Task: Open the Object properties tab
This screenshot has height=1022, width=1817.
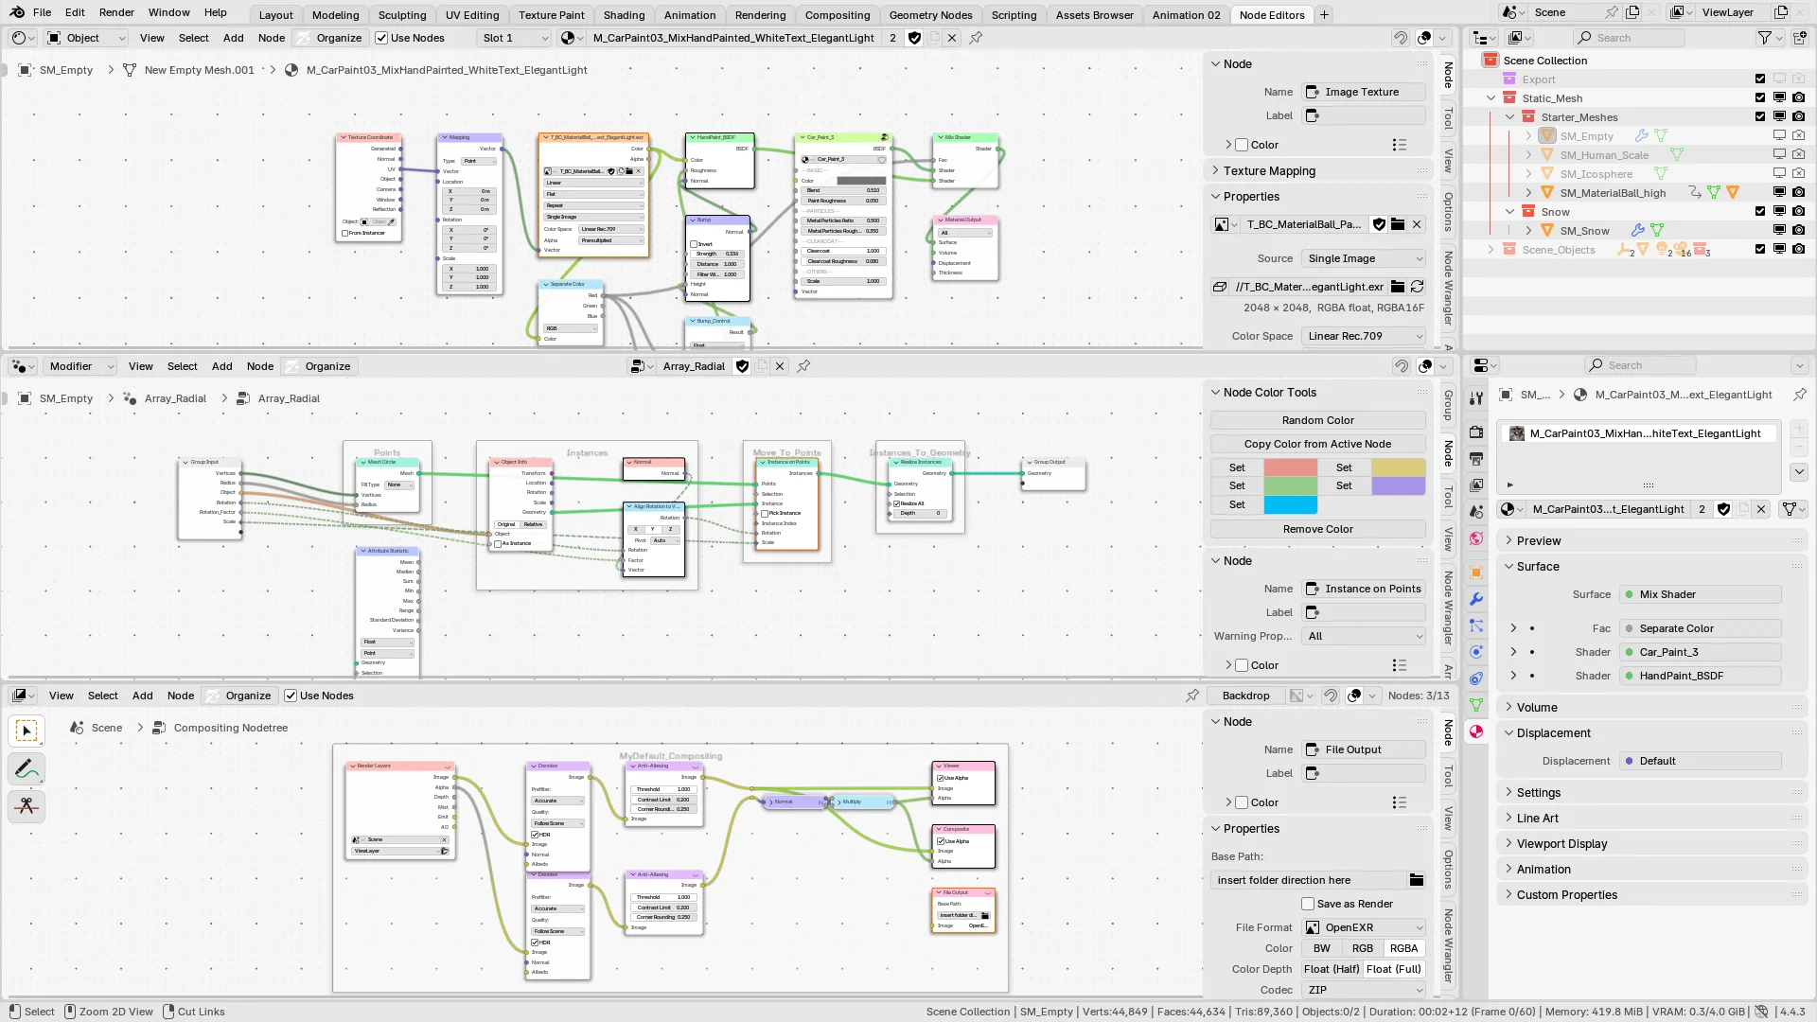Action: click(x=1476, y=573)
